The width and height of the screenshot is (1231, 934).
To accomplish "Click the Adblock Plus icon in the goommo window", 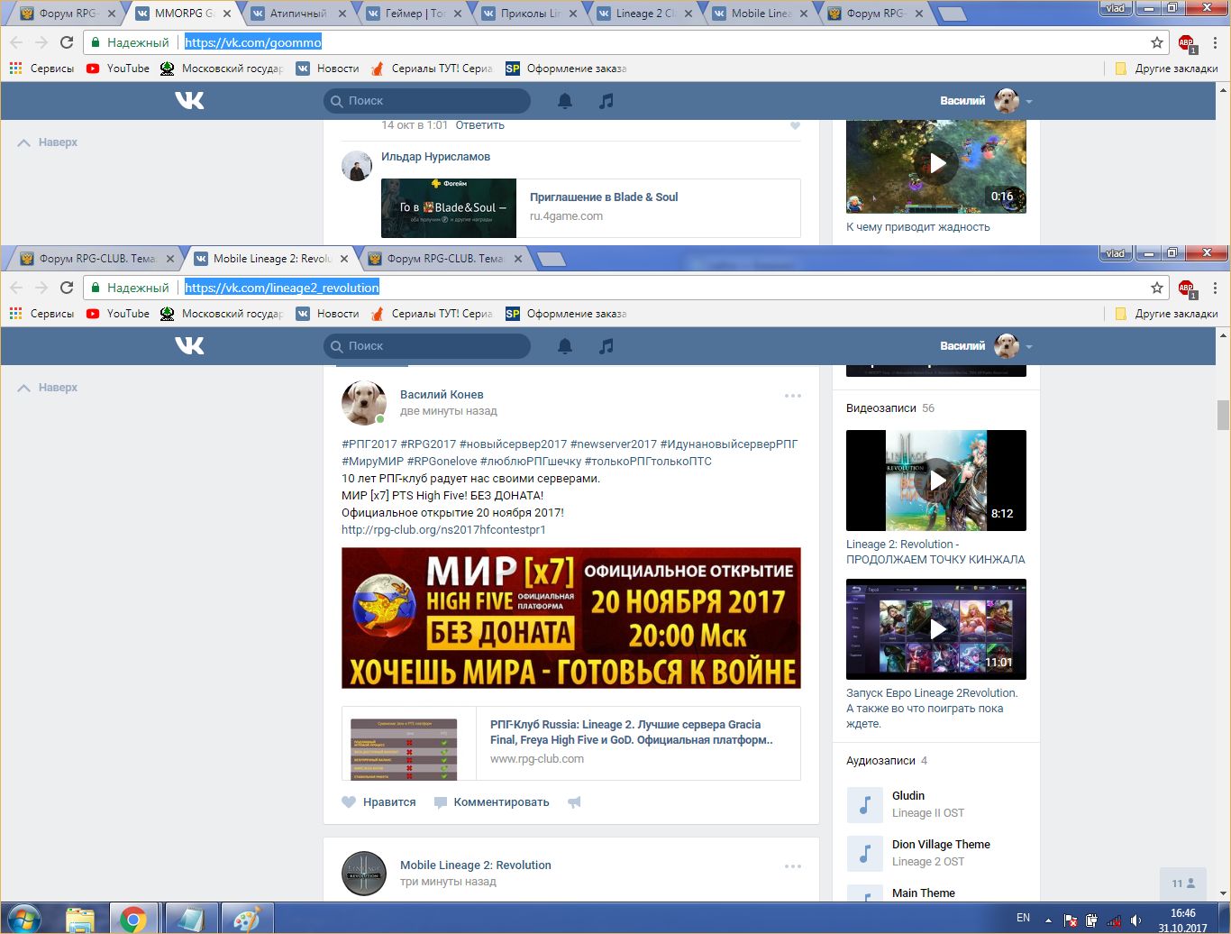I will coord(1187,42).
